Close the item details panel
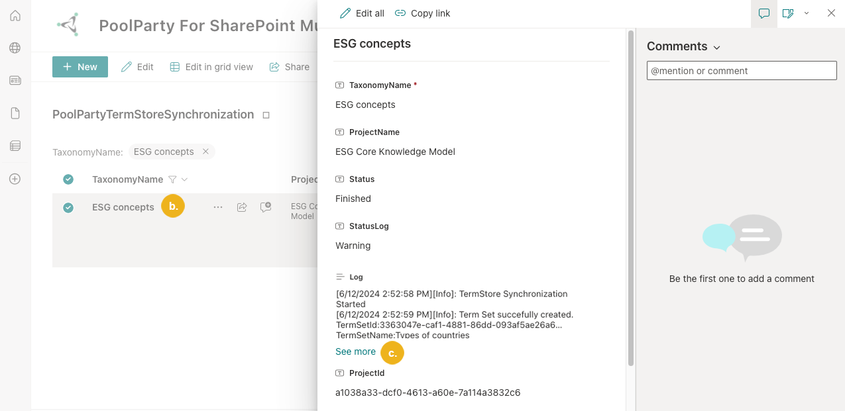845x411 pixels. (x=831, y=13)
